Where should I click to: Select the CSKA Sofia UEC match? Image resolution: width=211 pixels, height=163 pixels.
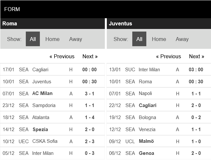tap(45, 141)
